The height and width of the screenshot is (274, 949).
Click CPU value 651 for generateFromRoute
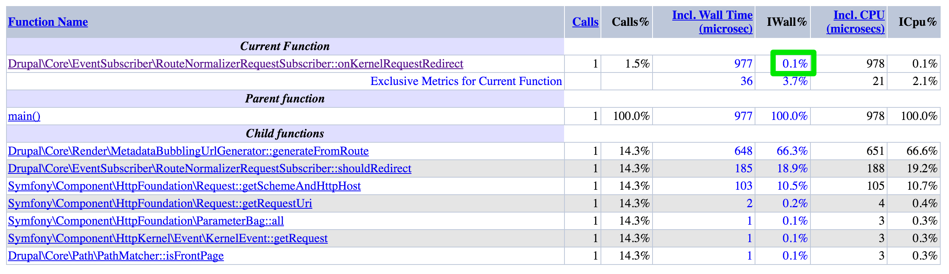(x=875, y=151)
